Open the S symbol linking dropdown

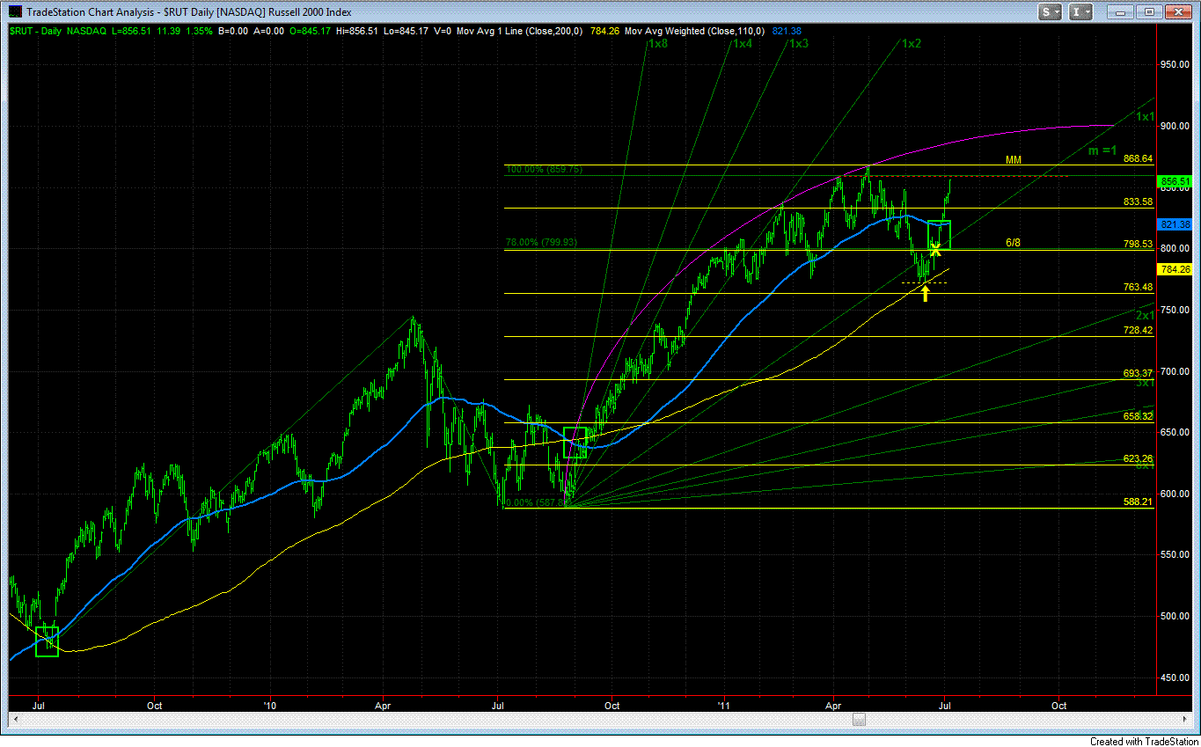coord(1051,12)
